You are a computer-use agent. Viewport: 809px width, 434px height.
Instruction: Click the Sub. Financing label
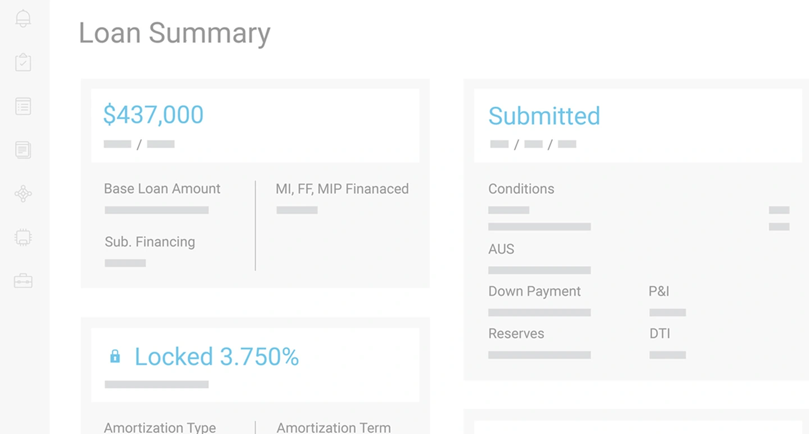point(149,242)
